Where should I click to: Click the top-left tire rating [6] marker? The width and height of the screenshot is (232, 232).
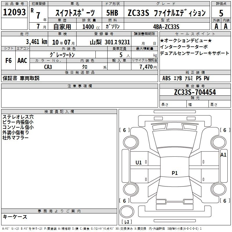(x=124, y=130)
